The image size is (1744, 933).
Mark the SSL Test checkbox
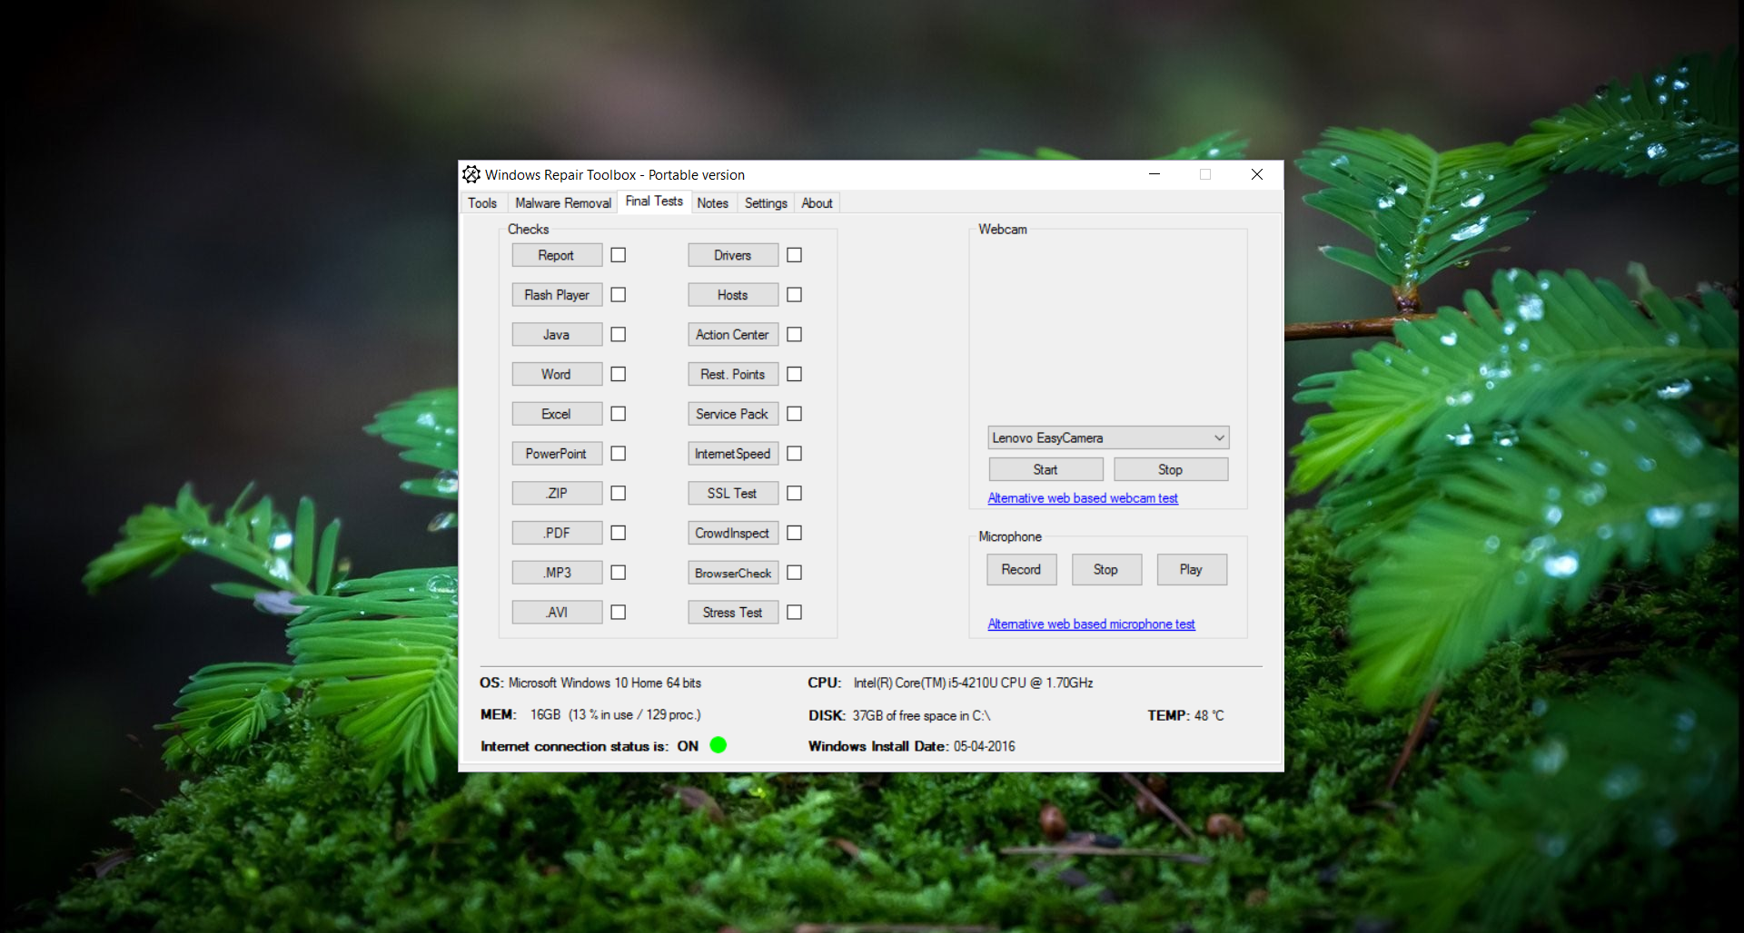coord(794,493)
